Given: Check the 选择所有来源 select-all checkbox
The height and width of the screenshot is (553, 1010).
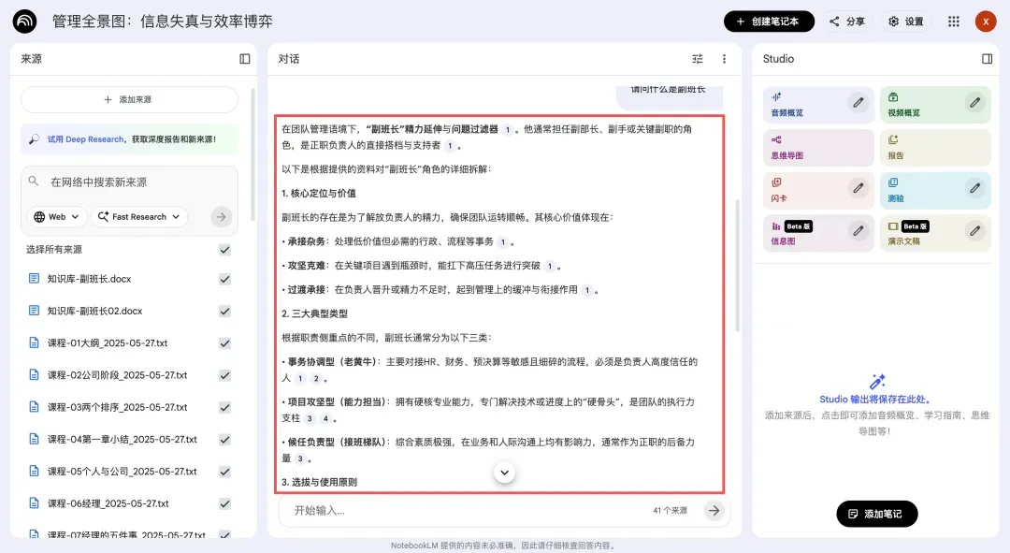Looking at the screenshot, I should pyautogui.click(x=224, y=250).
